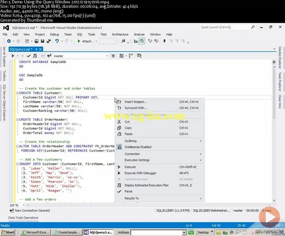Open the Data Tools Operations tab

[23, 218]
